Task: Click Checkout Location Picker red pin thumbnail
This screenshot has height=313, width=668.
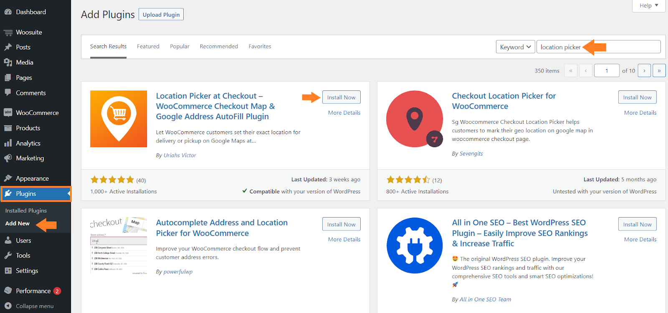Action: [x=415, y=119]
